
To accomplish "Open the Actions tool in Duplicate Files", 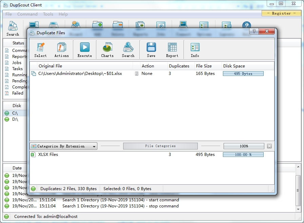I will click(x=61, y=50).
